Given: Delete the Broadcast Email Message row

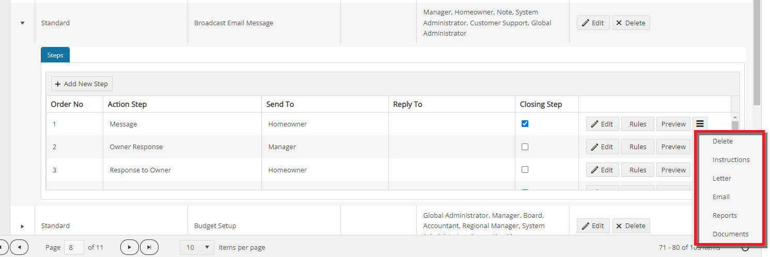Looking at the screenshot, I should pyautogui.click(x=631, y=23).
